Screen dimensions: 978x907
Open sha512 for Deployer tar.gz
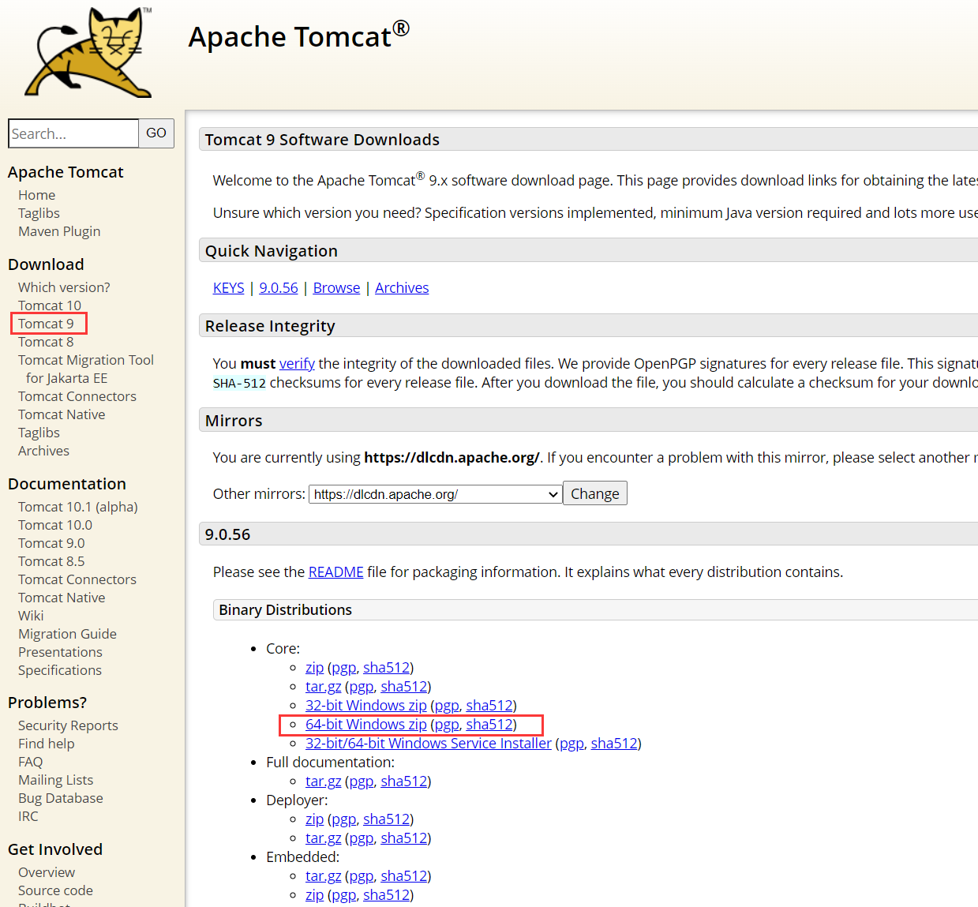point(404,838)
